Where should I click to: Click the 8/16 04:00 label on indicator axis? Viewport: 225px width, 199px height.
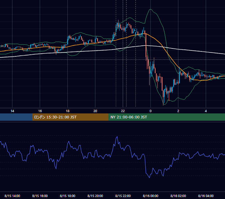pyautogui.click(x=206, y=196)
